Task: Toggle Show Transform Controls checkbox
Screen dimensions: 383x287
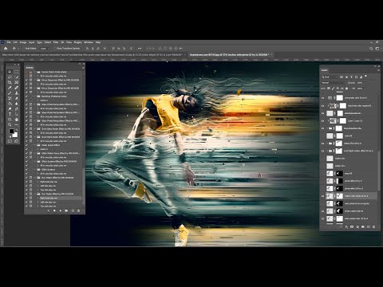Action: pos(55,49)
